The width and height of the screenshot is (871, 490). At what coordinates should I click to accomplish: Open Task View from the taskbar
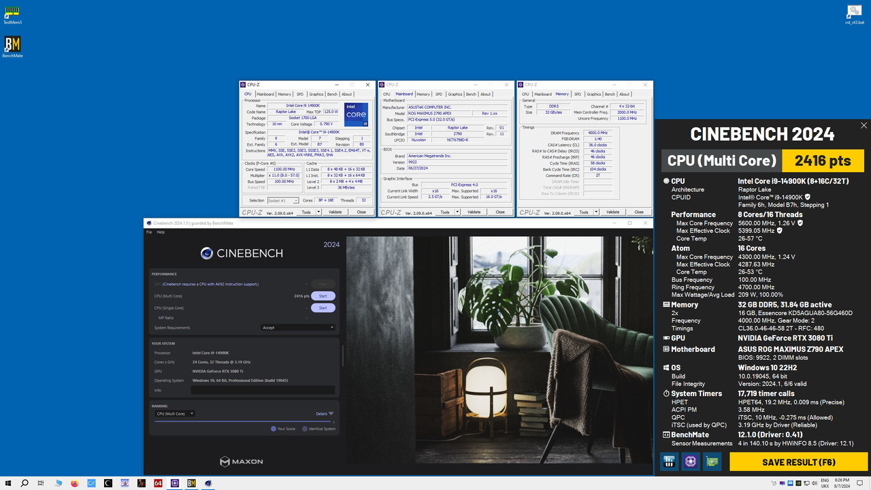[41, 483]
